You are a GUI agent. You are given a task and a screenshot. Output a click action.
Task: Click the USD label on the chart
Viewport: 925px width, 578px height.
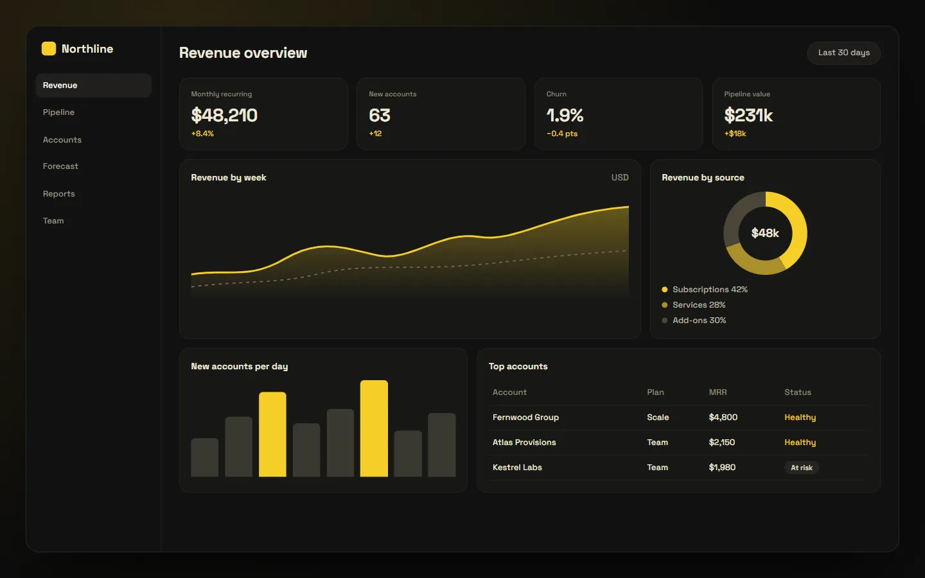tap(620, 178)
